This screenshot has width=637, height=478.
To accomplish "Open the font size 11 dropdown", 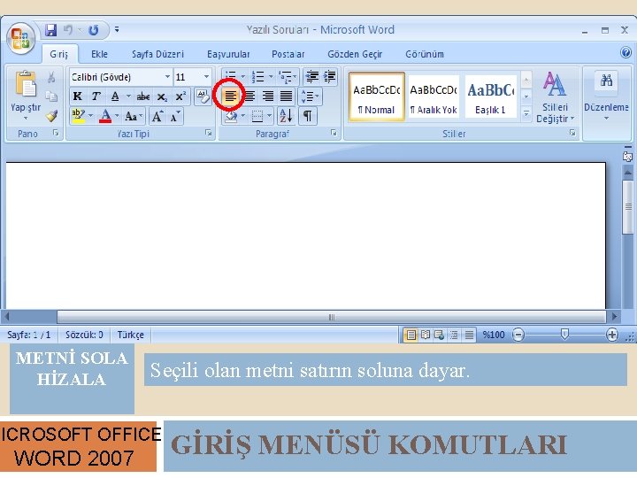I will pos(206,76).
